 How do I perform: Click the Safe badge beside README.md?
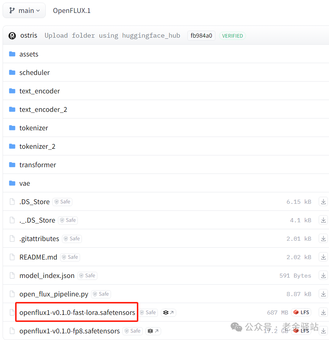[x=70, y=257]
